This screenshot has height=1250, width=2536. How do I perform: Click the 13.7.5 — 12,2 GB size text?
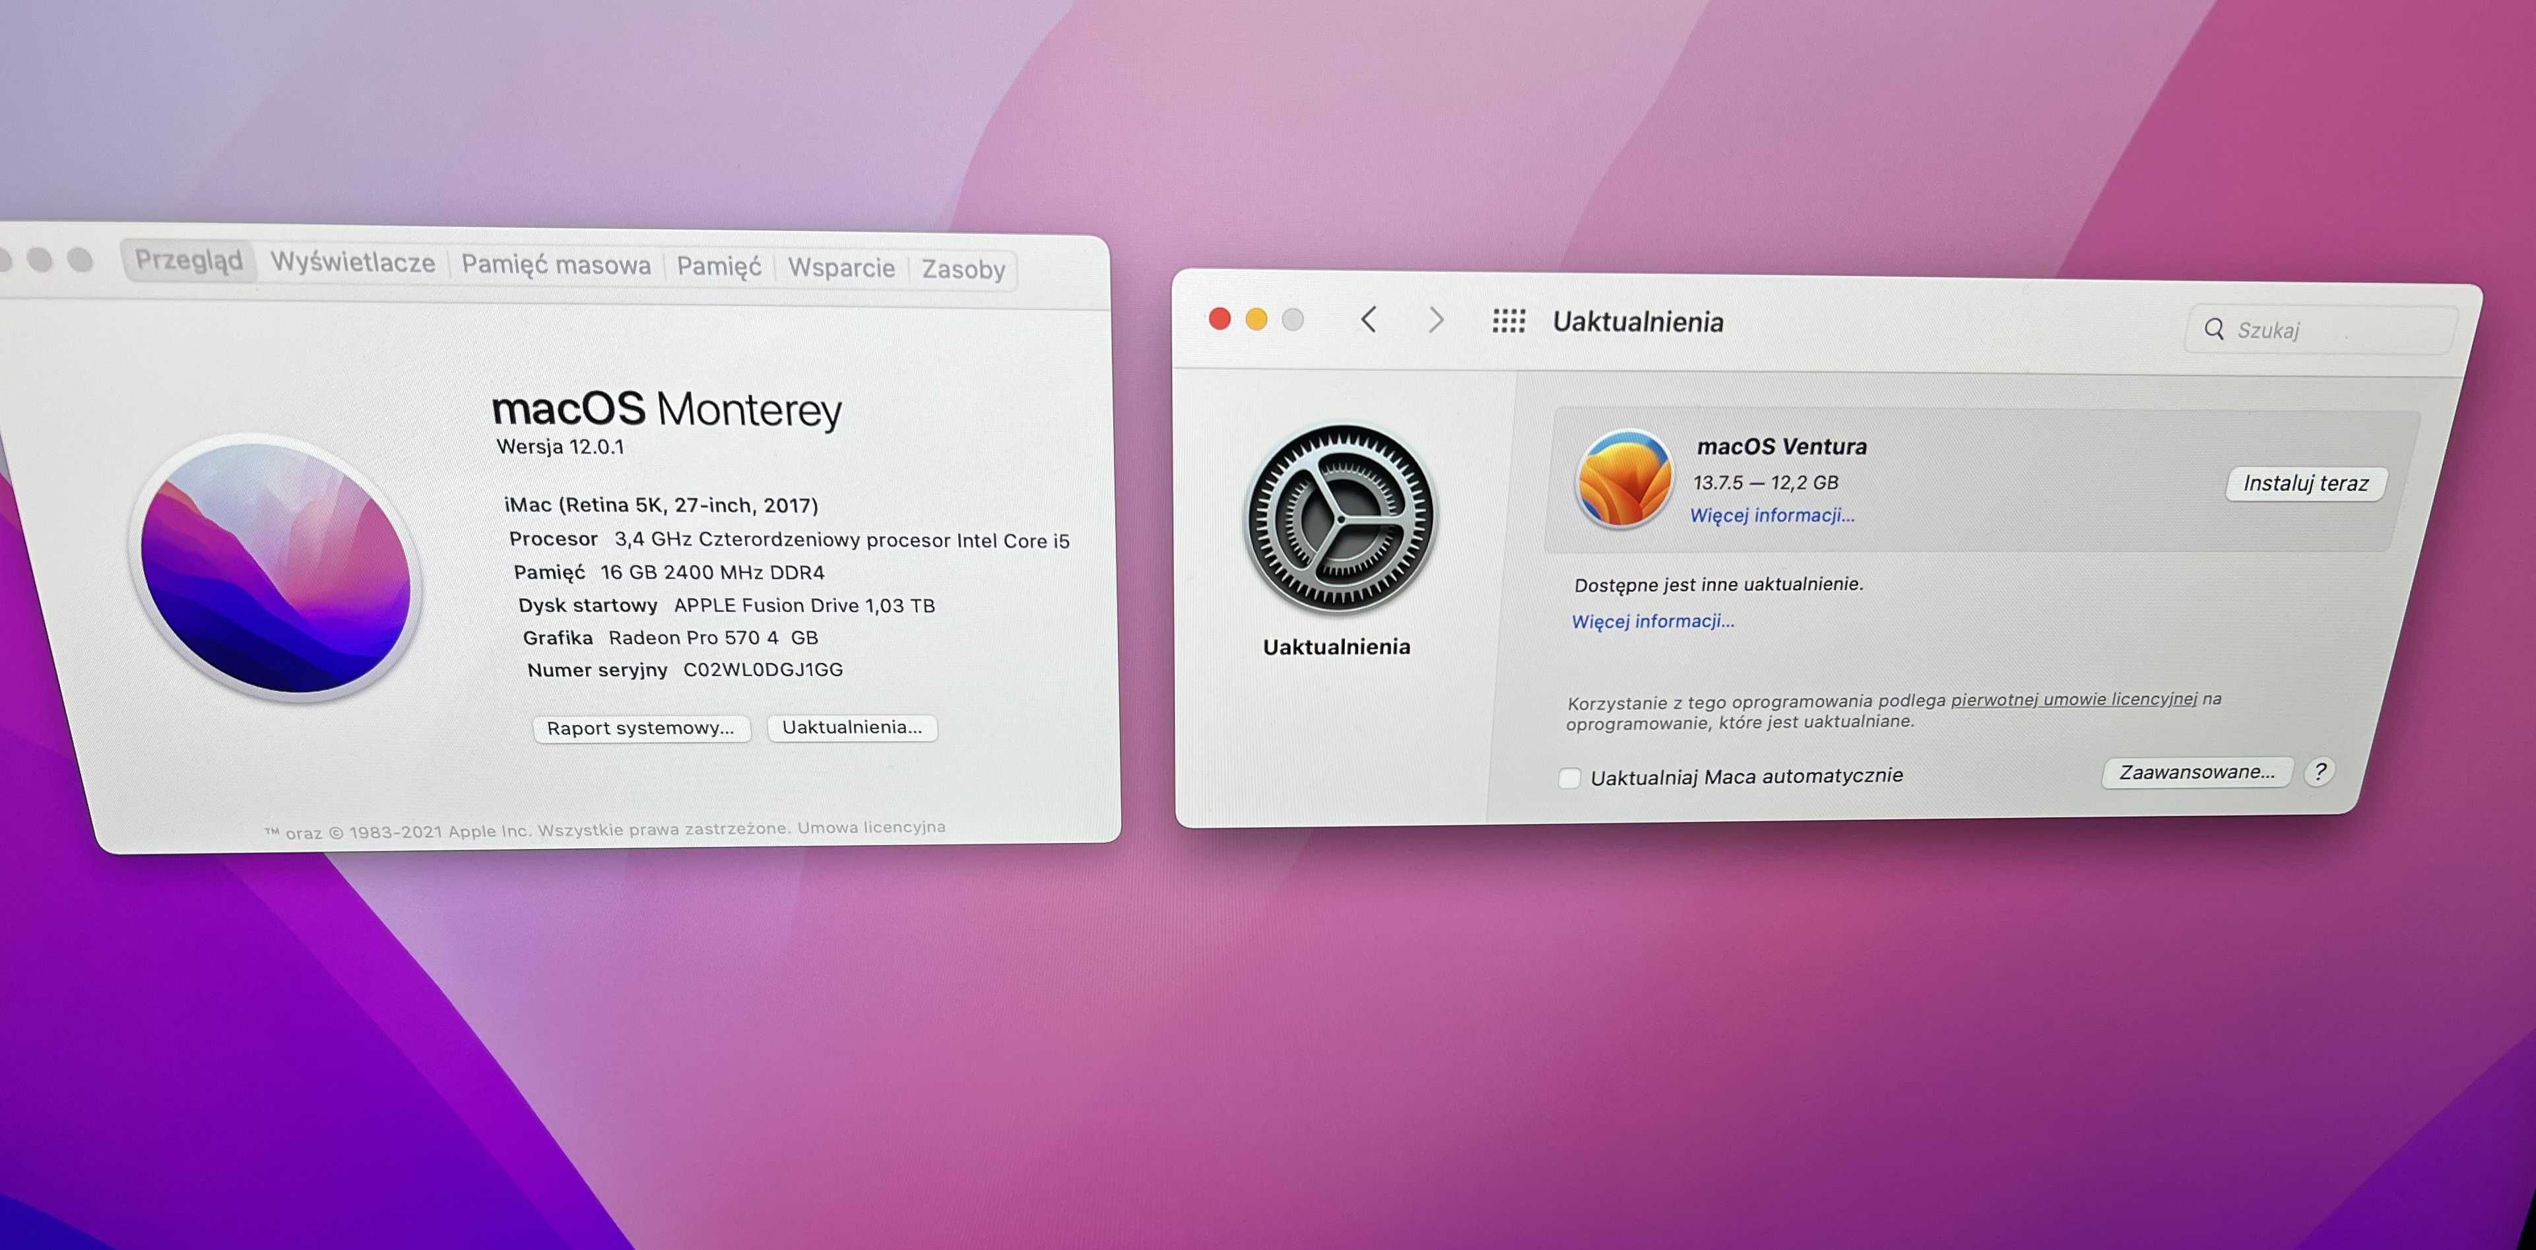(1765, 482)
